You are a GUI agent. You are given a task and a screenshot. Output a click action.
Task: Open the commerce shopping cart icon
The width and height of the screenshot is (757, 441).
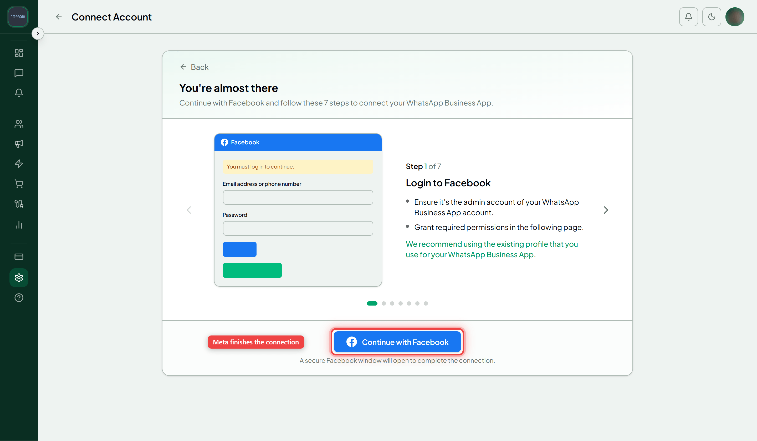point(19,183)
